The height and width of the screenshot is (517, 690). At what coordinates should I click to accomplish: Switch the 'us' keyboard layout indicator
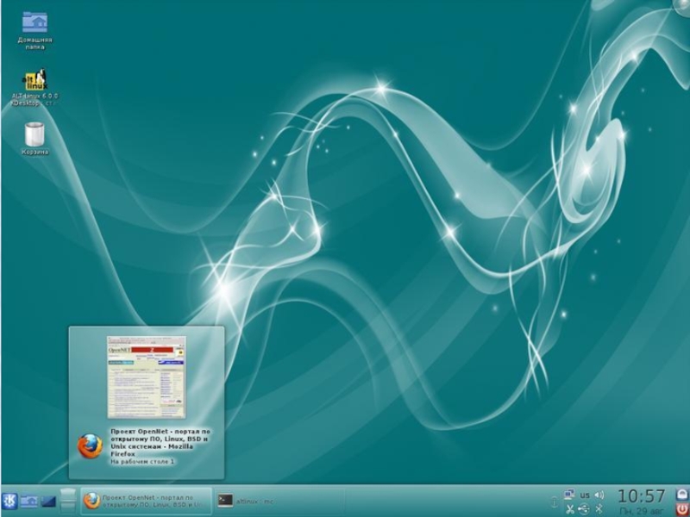(585, 495)
